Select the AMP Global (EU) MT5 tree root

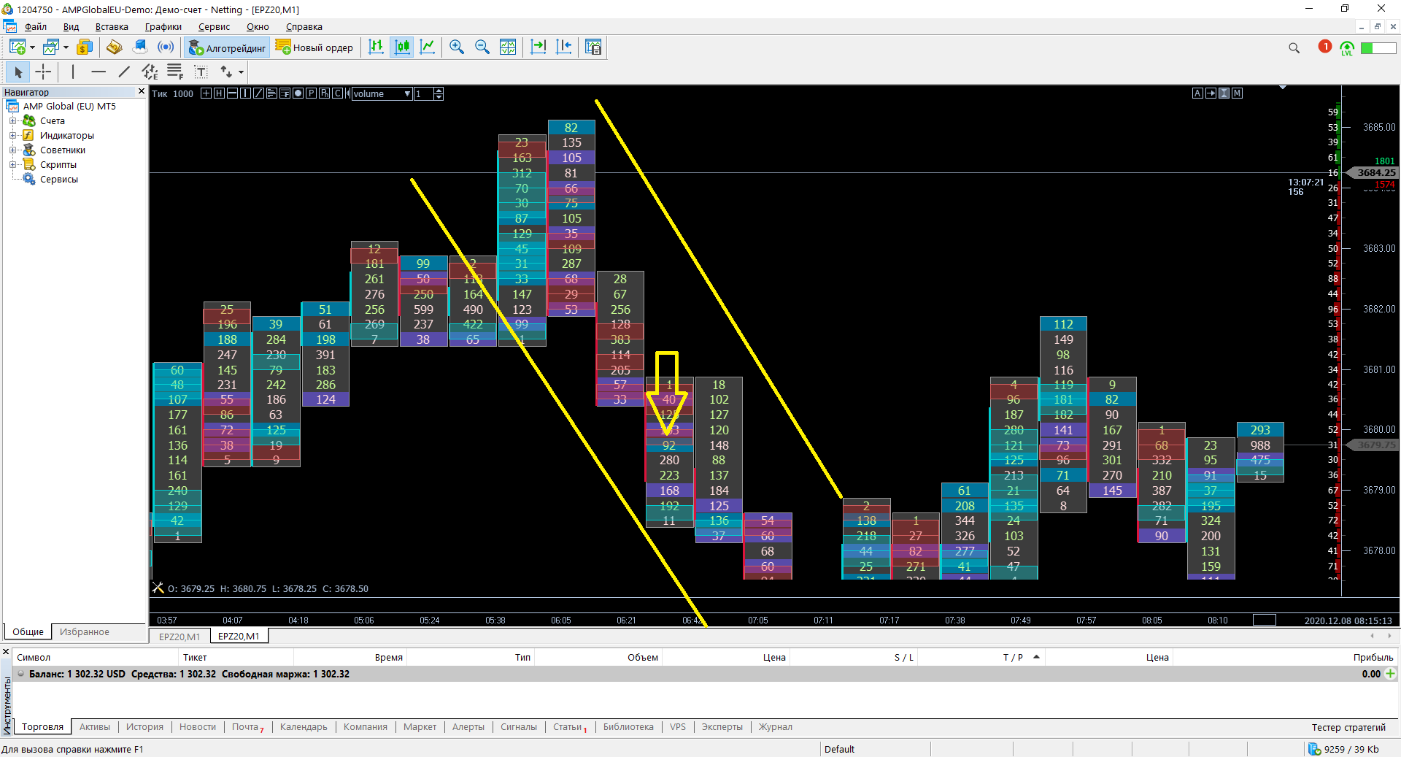pos(69,107)
